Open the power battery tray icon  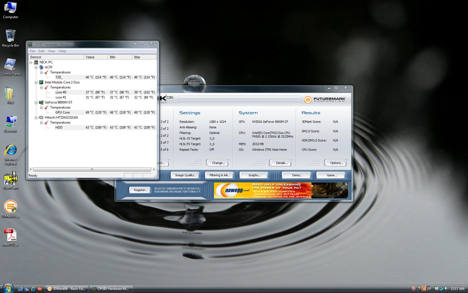[437, 289]
